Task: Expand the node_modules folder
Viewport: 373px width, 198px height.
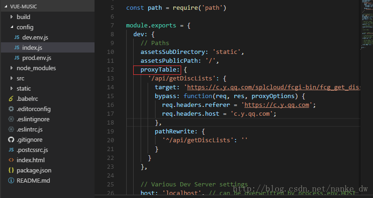Action: click(x=36, y=68)
